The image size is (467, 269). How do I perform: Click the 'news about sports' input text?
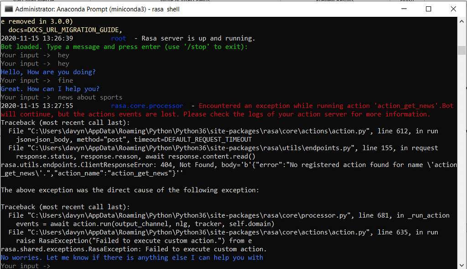pyautogui.click(x=90, y=97)
